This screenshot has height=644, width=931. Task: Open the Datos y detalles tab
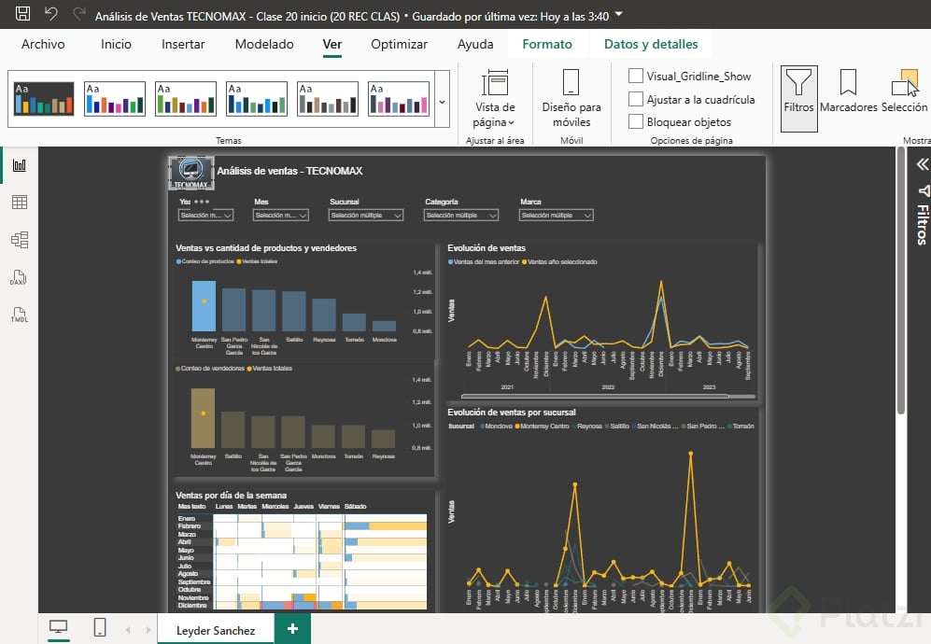(x=651, y=44)
